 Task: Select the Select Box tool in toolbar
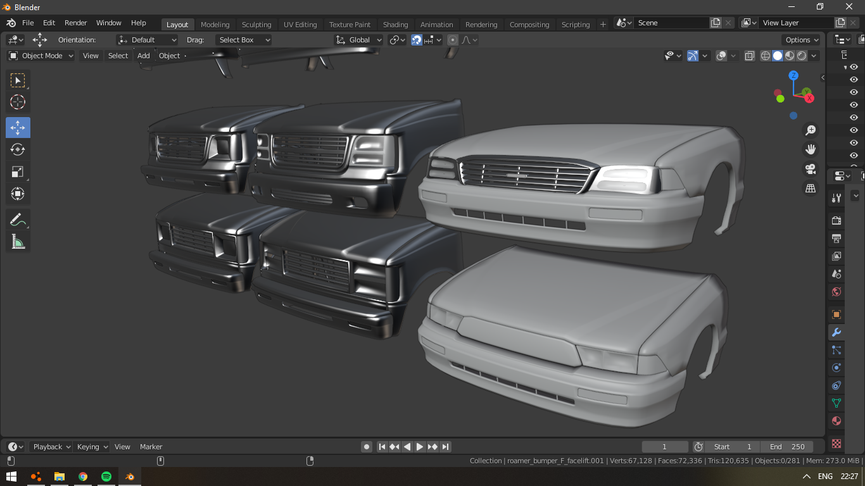(18, 80)
